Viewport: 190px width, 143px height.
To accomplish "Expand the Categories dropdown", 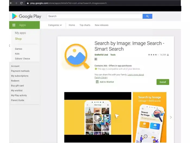I will pyautogui.click(x=55, y=25).
